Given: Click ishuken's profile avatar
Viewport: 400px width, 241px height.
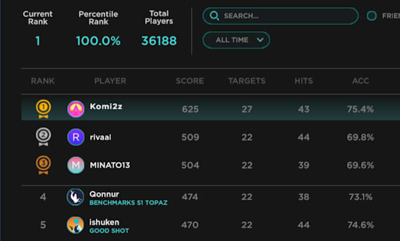Looking at the screenshot, I should (75, 225).
